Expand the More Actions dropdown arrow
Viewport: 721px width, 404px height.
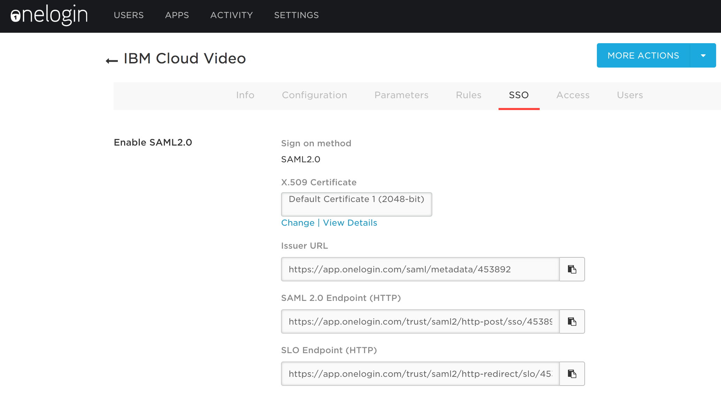[703, 55]
